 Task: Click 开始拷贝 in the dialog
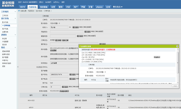157,57
